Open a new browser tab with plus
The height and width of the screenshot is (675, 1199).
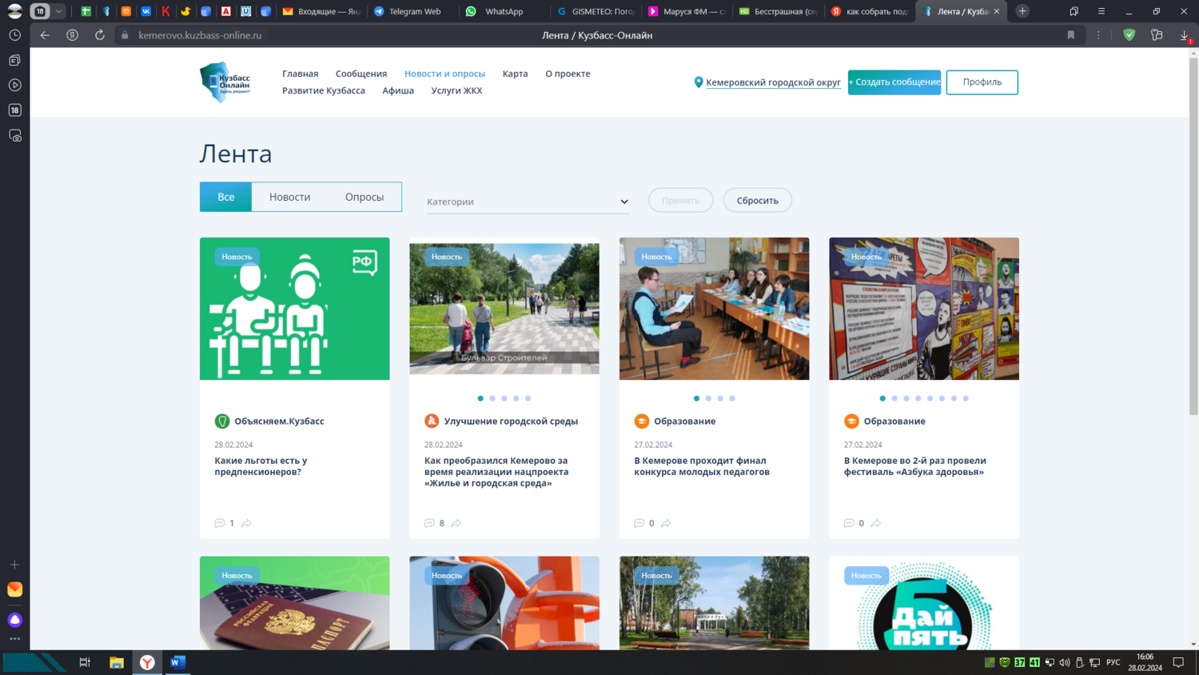(1022, 11)
